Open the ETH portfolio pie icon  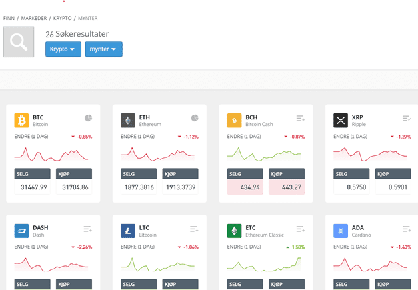pyautogui.click(x=195, y=118)
